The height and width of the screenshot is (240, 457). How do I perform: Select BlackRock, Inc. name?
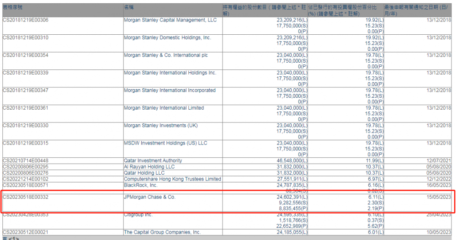pos(140,185)
